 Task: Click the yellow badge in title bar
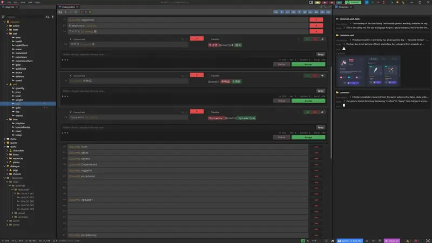pos(318,2)
